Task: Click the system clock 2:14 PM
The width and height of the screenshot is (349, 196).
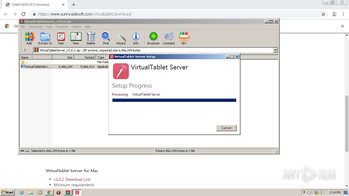Action: pyautogui.click(x=335, y=192)
